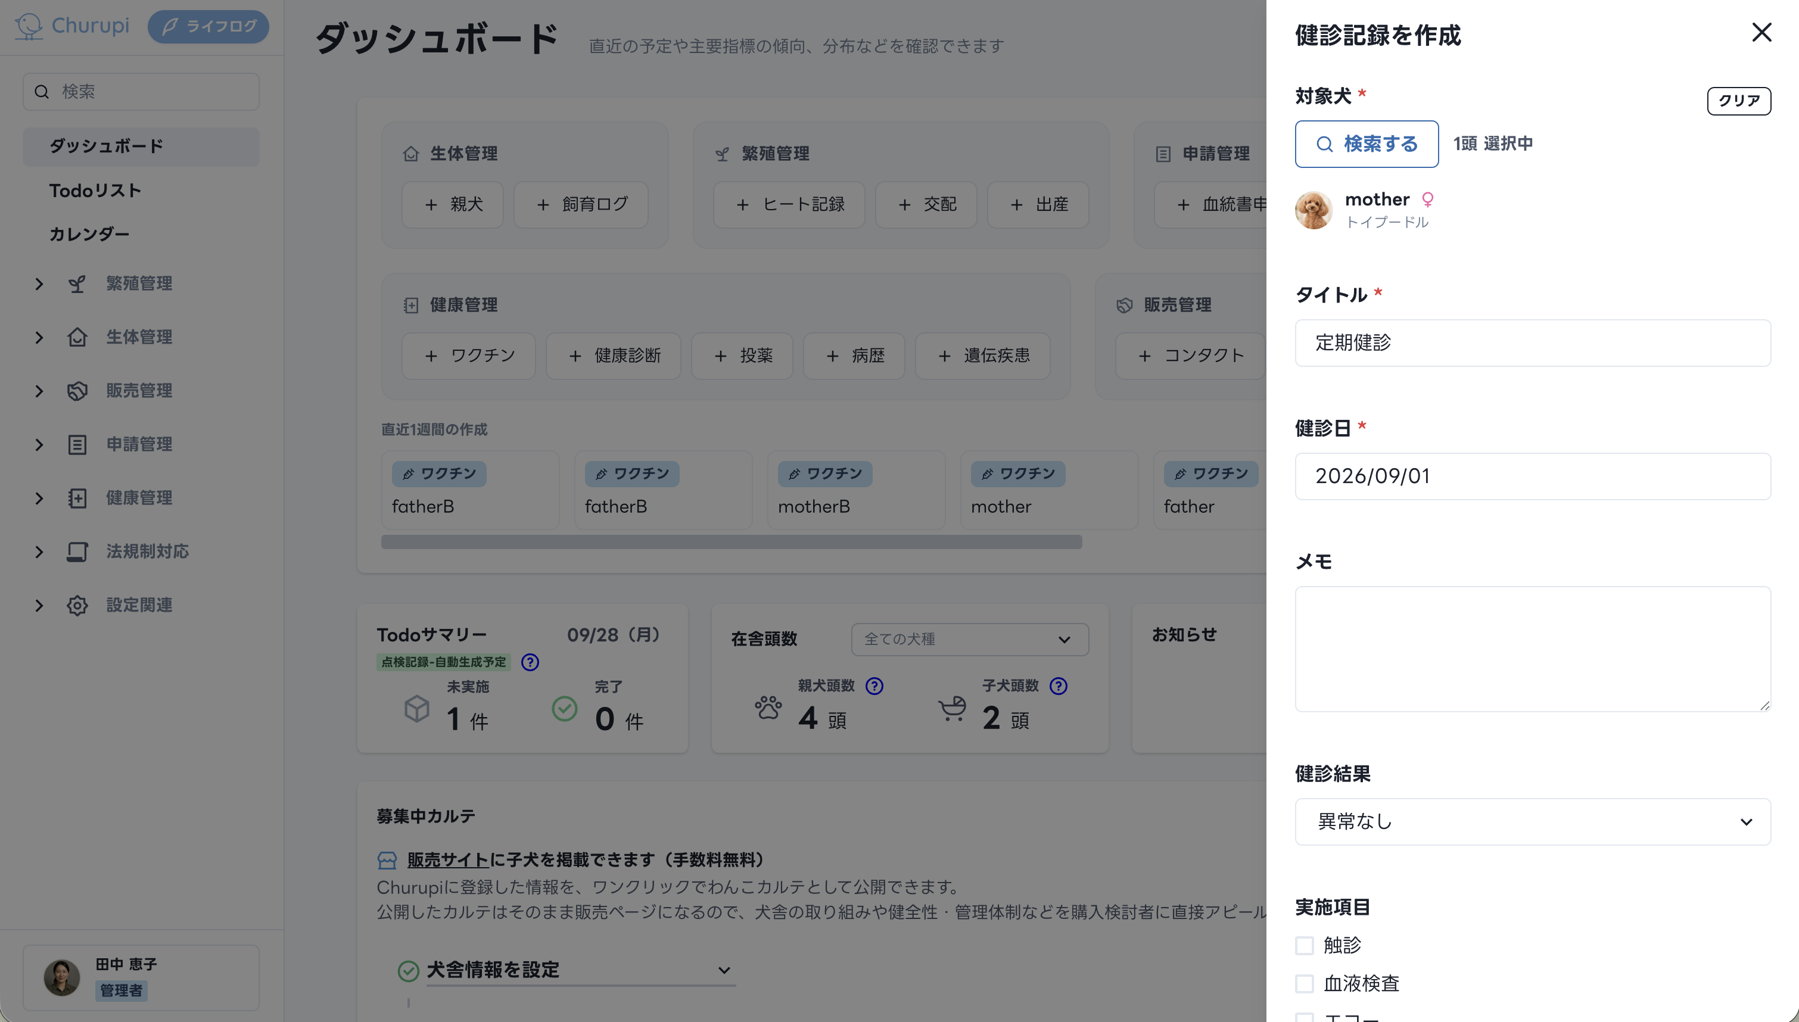The height and width of the screenshot is (1022, 1799).
Task: Open ダッシュボード in the sidebar
Action: pos(141,146)
